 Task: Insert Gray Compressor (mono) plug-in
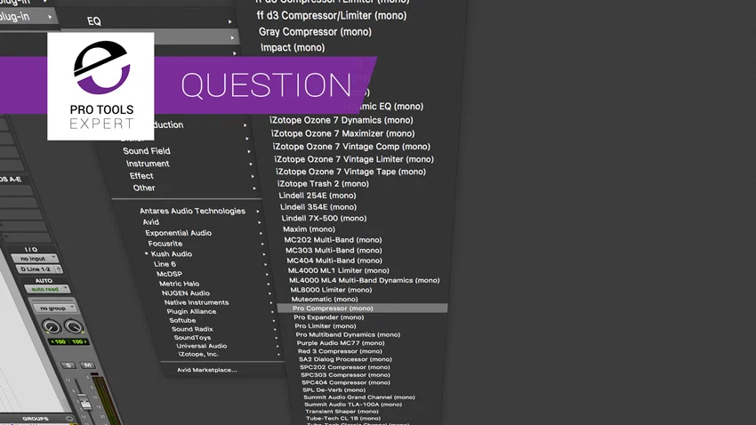(315, 32)
